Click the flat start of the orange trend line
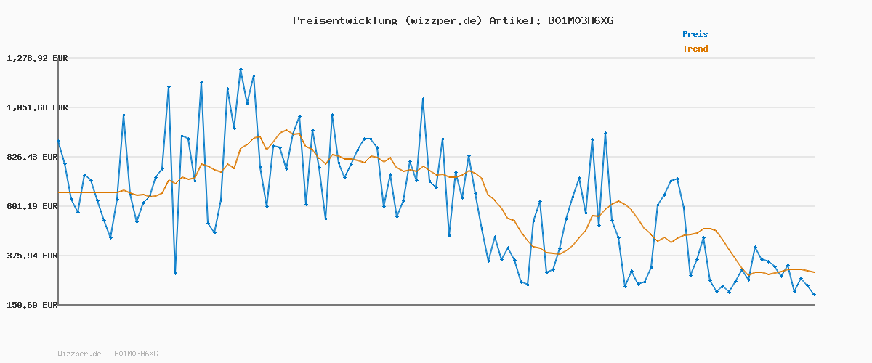The image size is (872, 363). [x=87, y=192]
